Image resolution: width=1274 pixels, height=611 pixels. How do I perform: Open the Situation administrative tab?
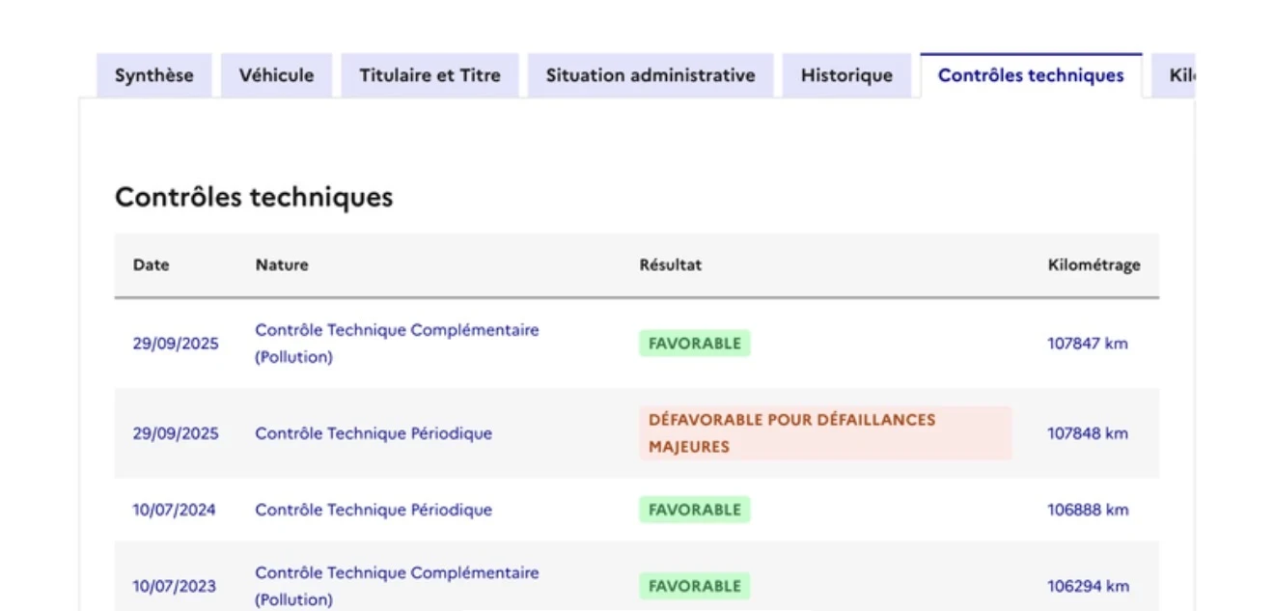click(x=650, y=75)
